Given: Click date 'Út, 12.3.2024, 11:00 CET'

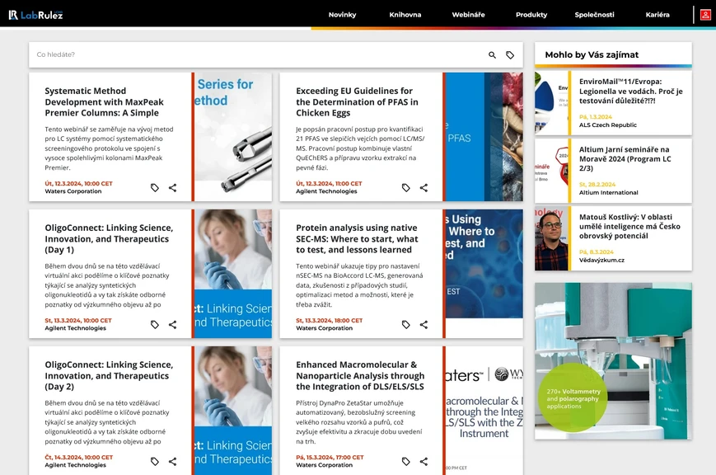Looking at the screenshot, I should point(329,184).
